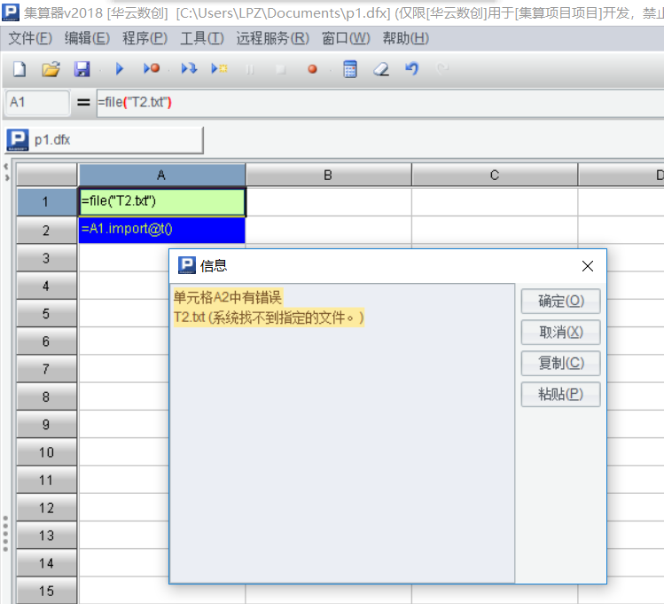This screenshot has height=604, width=664.
Task: Dismiss dialog with 取消(X) button
Action: [x=560, y=332]
